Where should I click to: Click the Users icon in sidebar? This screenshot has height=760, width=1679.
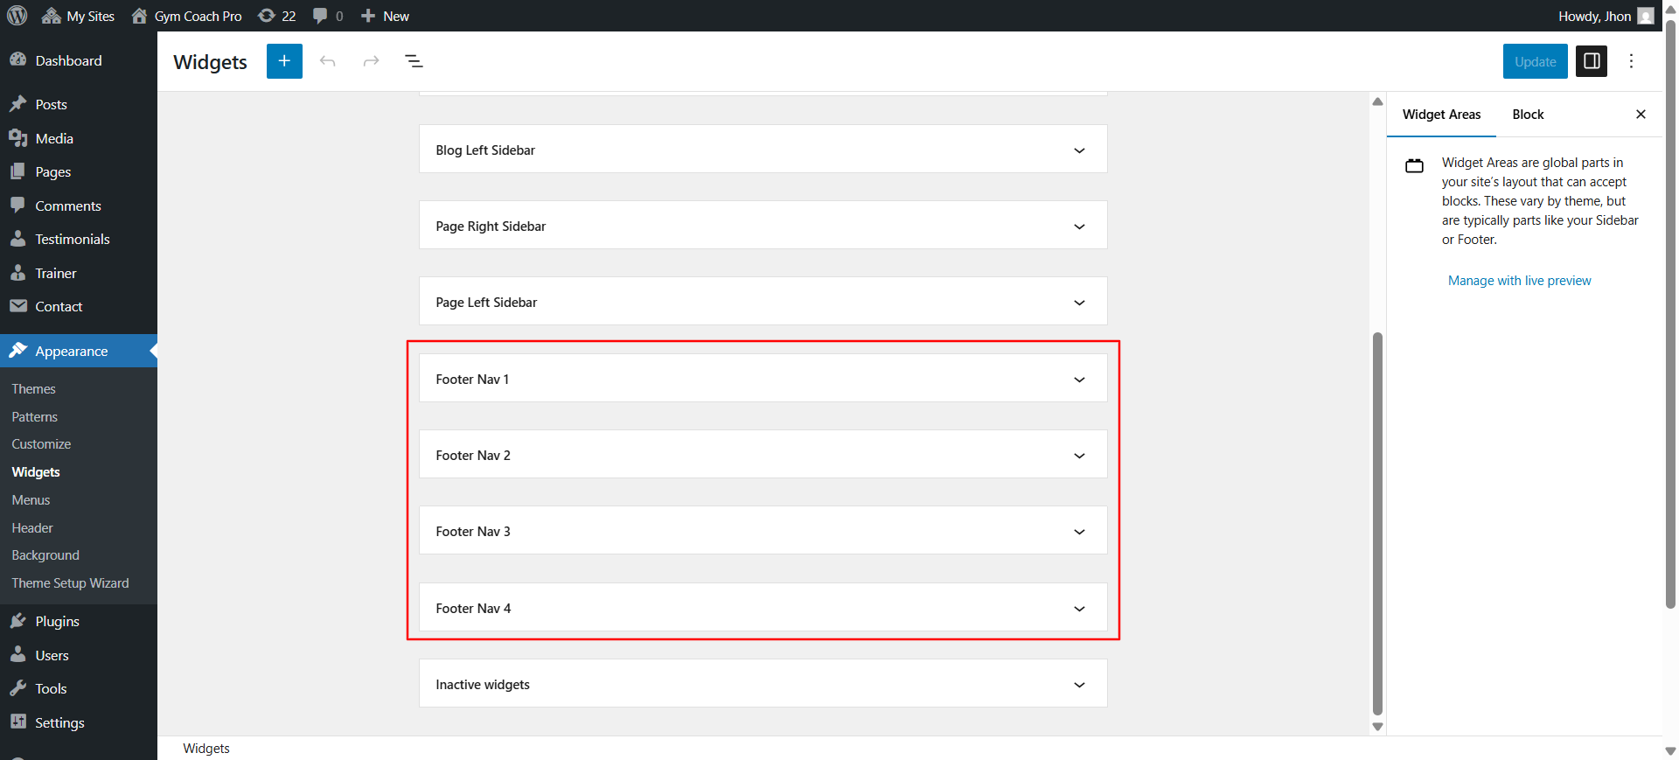17,655
